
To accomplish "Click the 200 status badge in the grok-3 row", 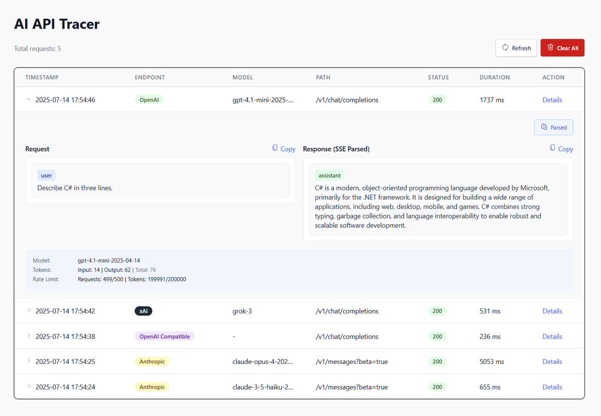I will tap(437, 311).
